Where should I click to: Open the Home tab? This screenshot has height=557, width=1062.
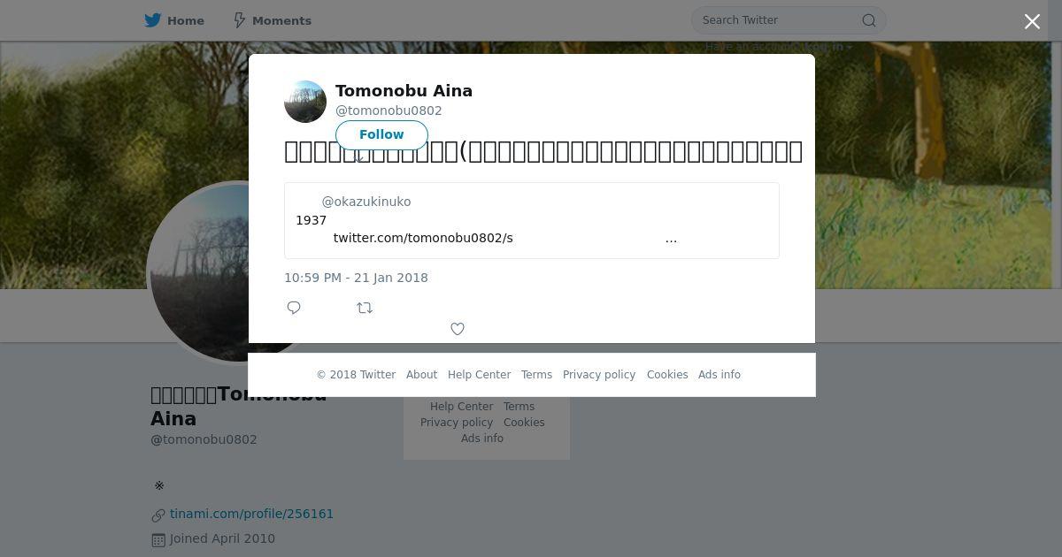[174, 20]
